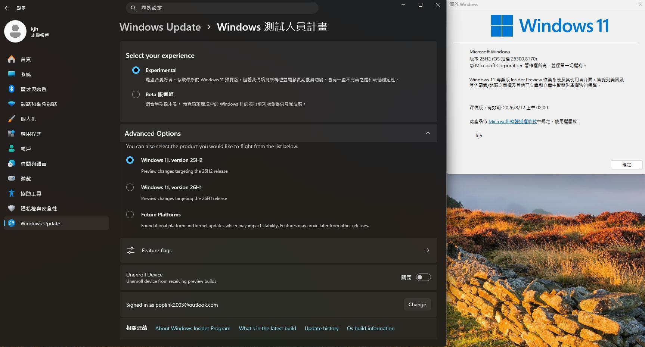Screen dimensions: 645x347
Task: Open the 網路和網際網路 Wi-Fi icon
Action: pos(12,104)
